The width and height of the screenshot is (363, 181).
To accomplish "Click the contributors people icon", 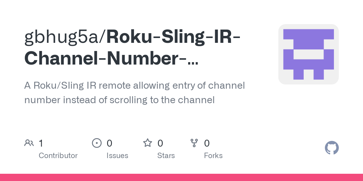I will click(x=29, y=143).
